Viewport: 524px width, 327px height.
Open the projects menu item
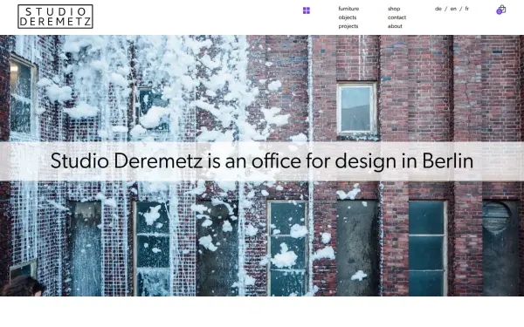(348, 26)
